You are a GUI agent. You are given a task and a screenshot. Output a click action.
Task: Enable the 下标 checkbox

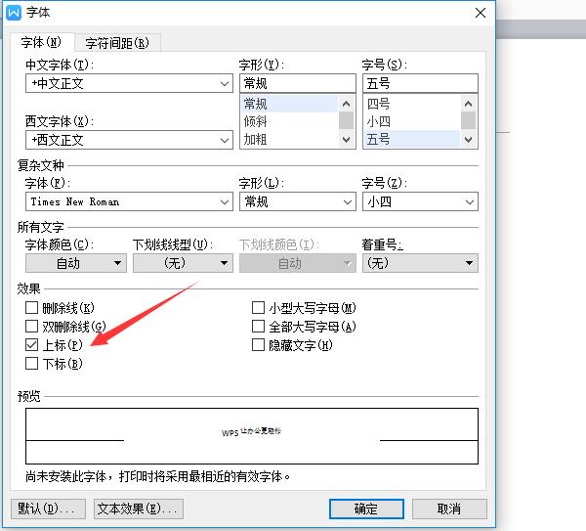point(32,364)
